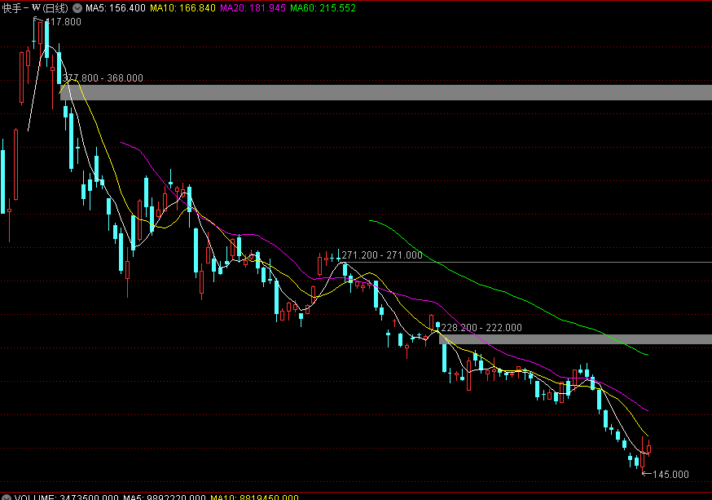The image size is (712, 500).
Task: Click the 145.000 low price marker
Action: [x=671, y=474]
